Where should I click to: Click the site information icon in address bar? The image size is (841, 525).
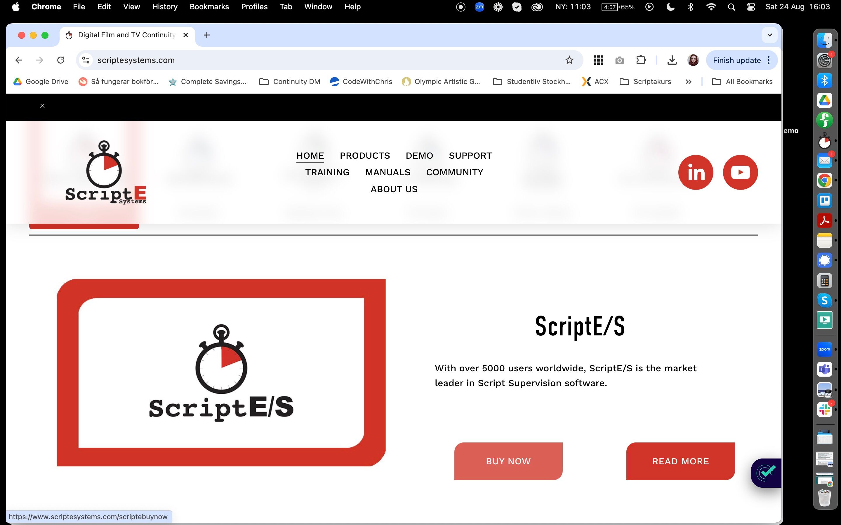[86, 60]
